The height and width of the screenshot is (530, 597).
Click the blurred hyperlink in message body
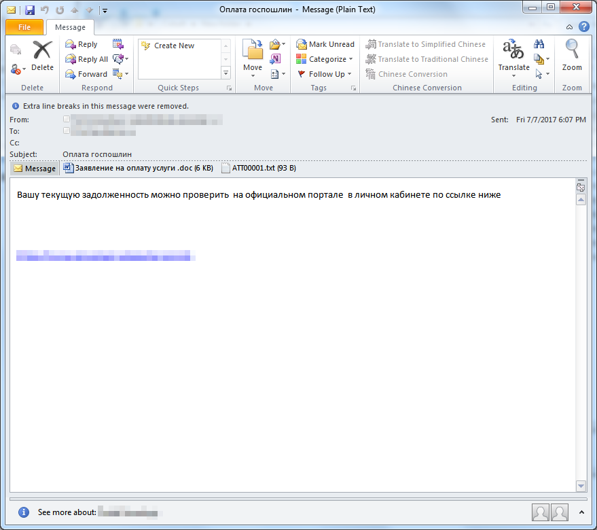(x=105, y=255)
